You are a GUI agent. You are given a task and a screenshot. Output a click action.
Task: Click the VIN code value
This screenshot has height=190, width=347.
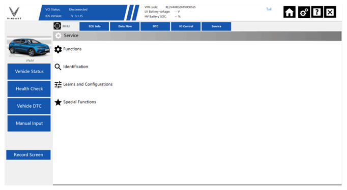(x=181, y=7)
